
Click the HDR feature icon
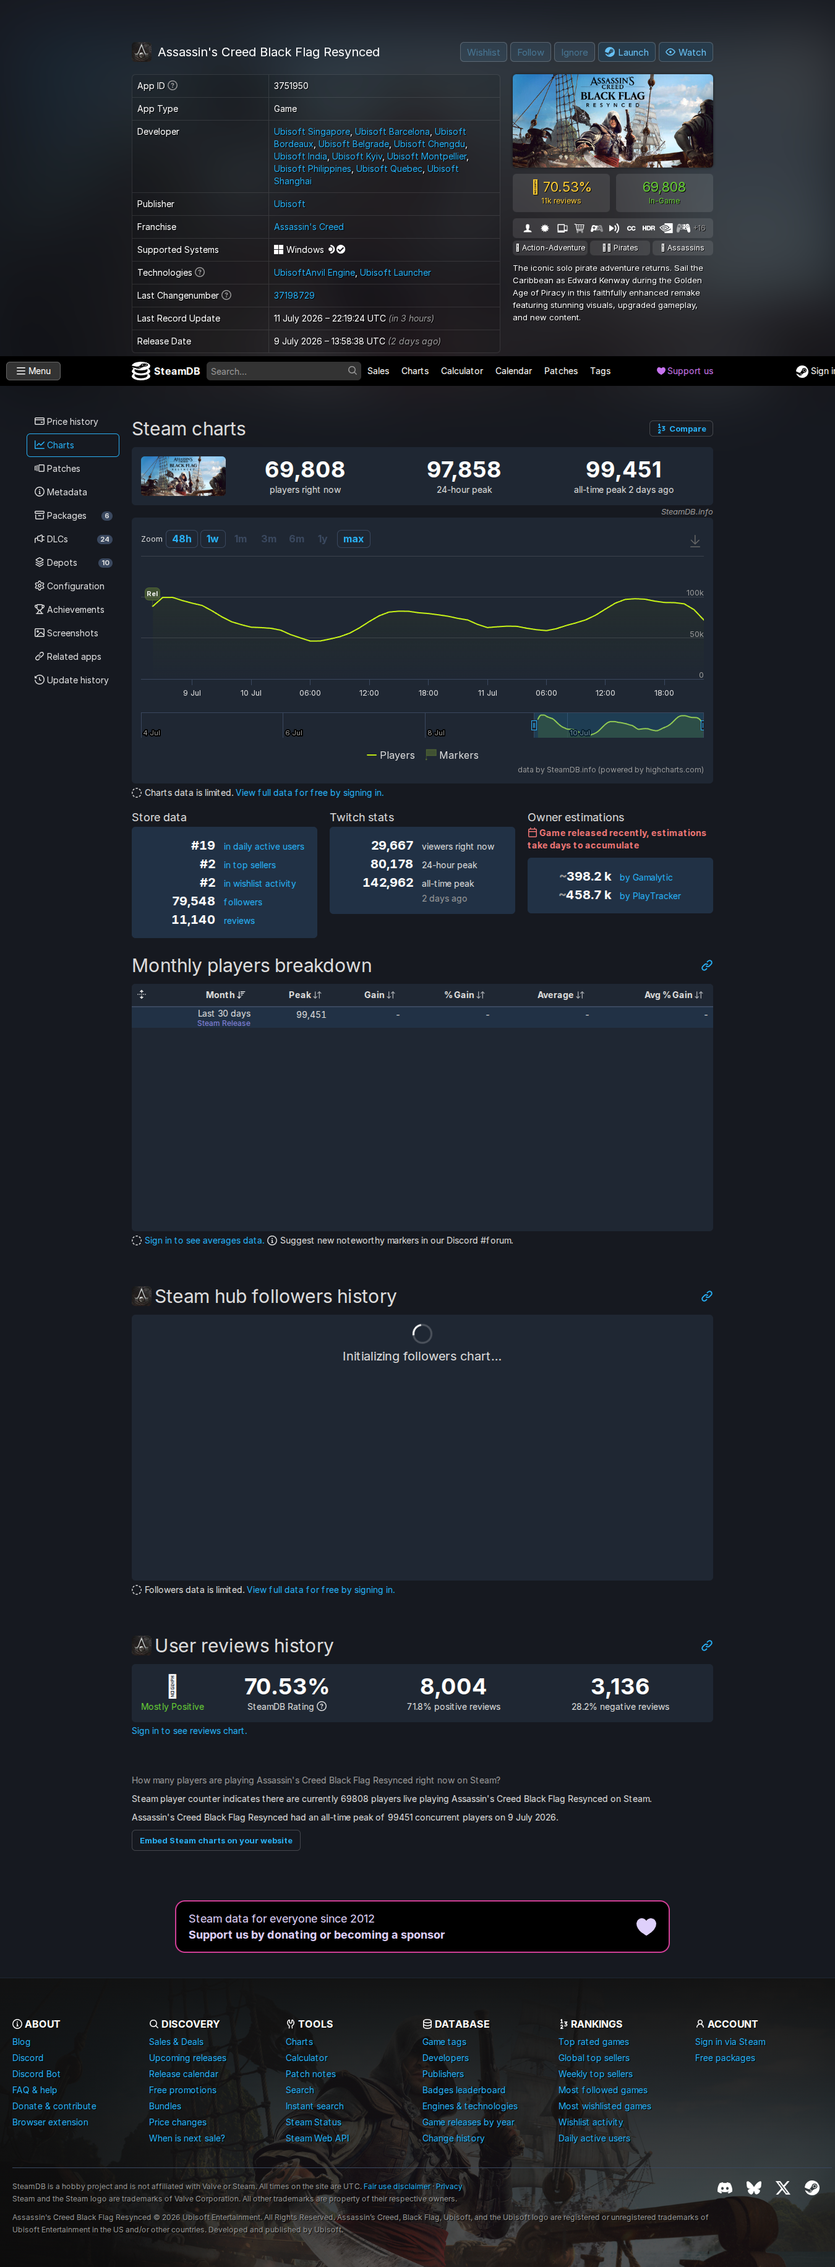(648, 228)
